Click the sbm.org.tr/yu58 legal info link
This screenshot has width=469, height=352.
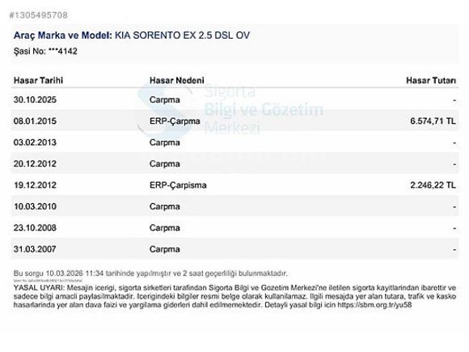374,305
